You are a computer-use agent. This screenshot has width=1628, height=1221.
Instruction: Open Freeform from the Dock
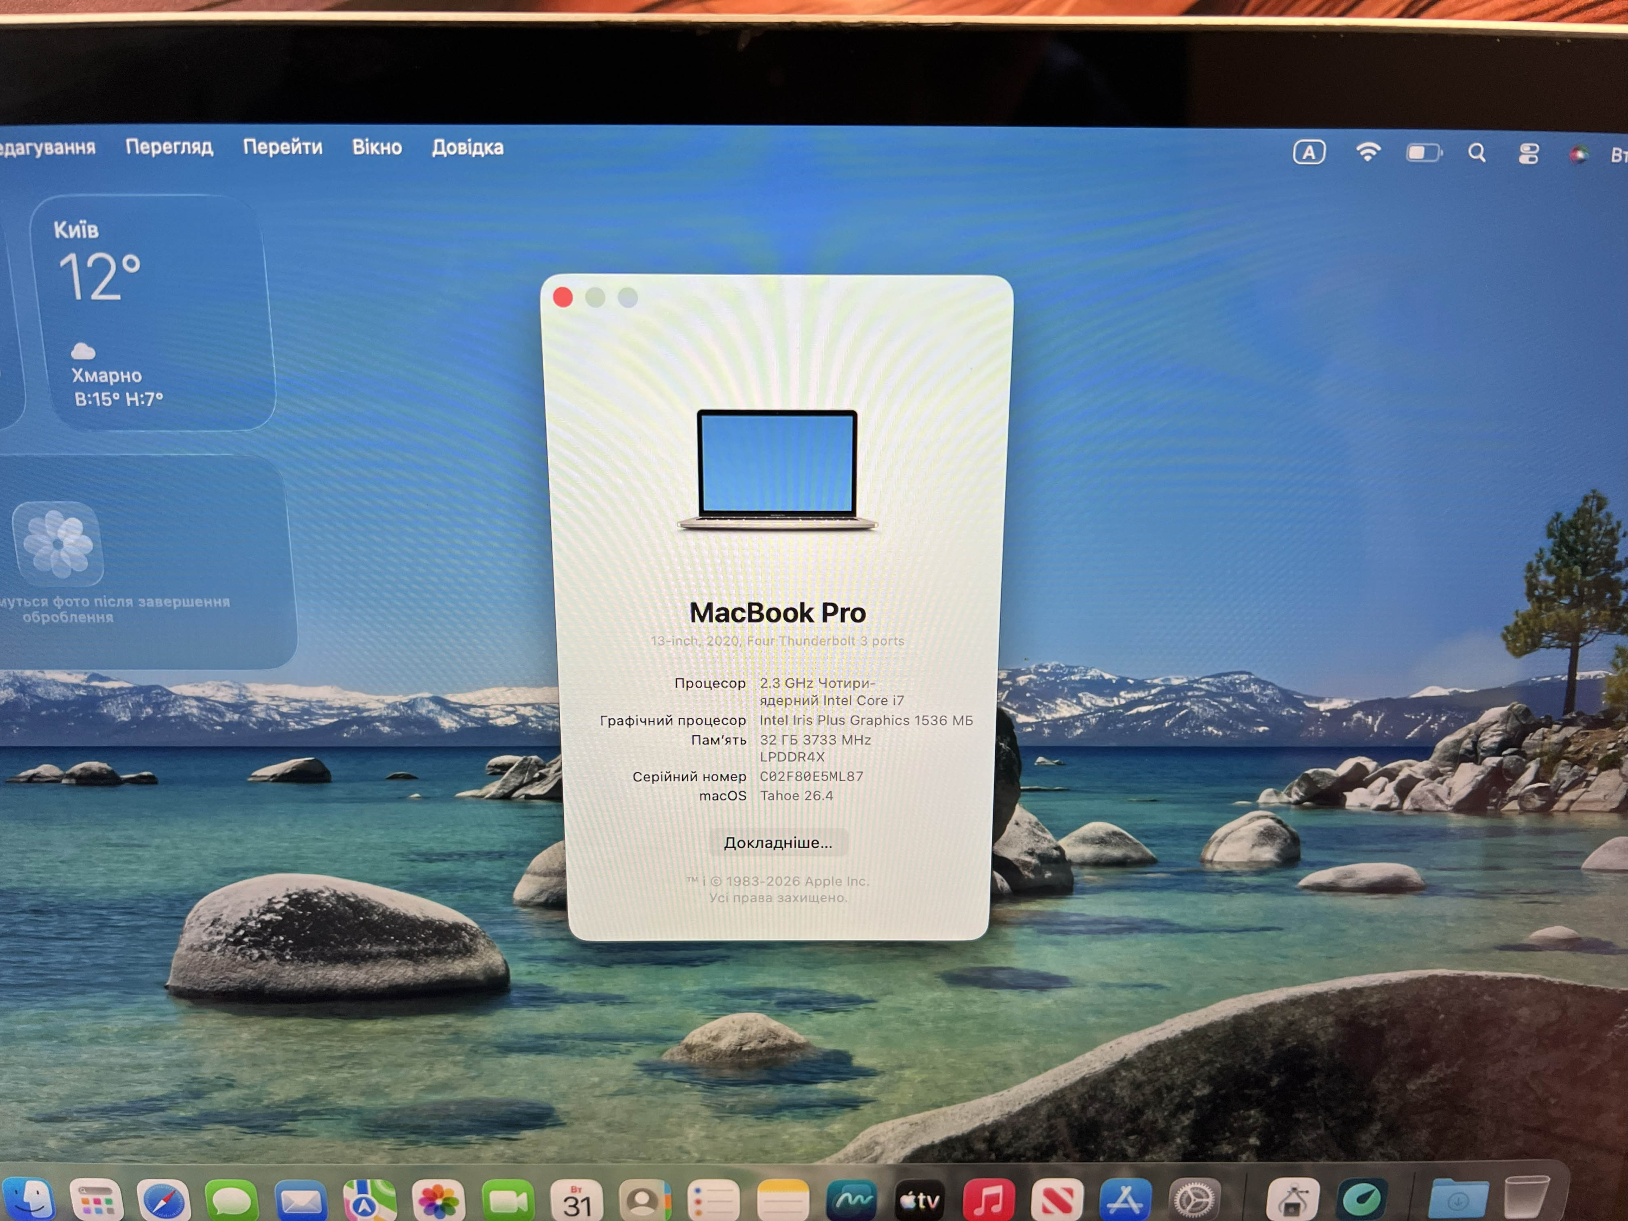pos(851,1201)
